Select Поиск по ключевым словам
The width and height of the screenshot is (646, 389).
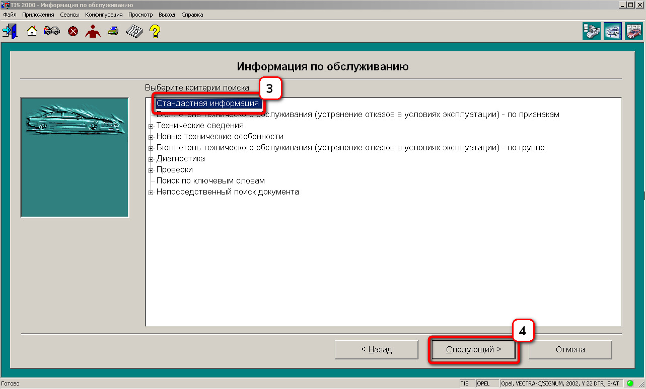210,181
